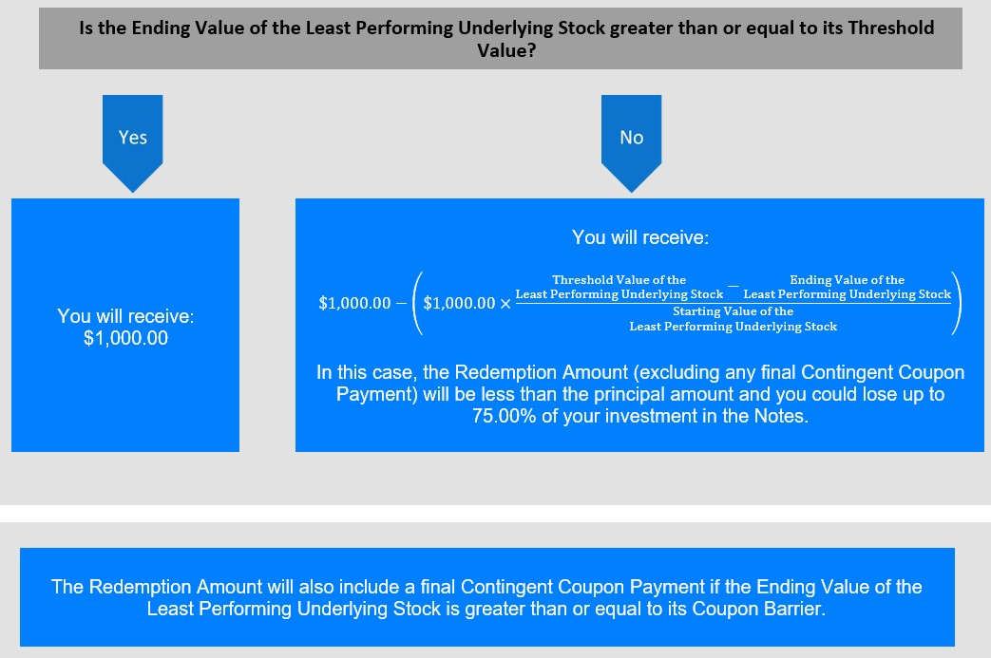Click the multiplied $1,000.00 inside the parentheses
This screenshot has height=658, width=991.
[x=459, y=303]
